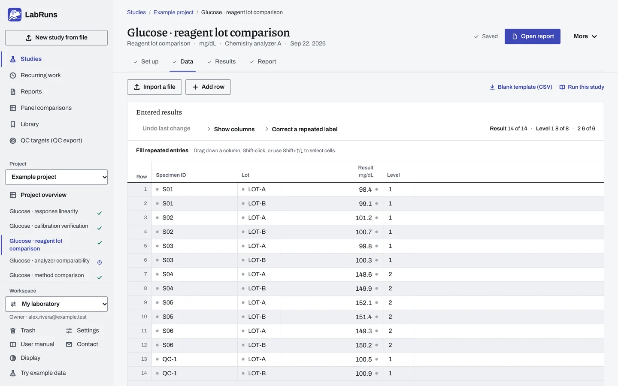This screenshot has height=386, width=618.
Task: Open Settings sliders icon
Action: tap(69, 331)
